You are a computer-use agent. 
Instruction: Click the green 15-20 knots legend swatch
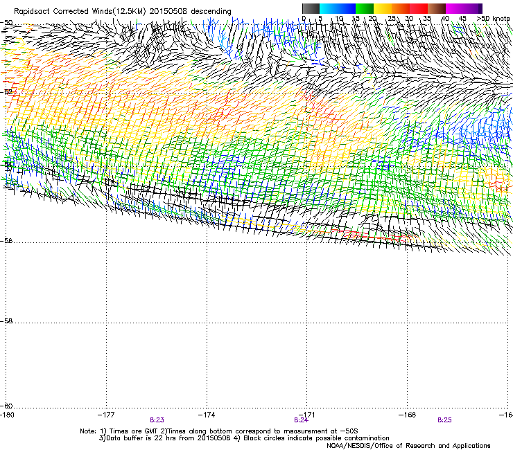365,8
